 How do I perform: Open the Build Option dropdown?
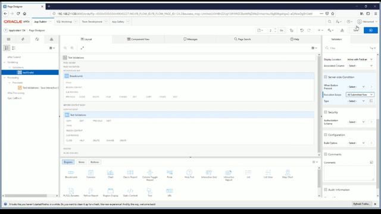(x=356, y=143)
